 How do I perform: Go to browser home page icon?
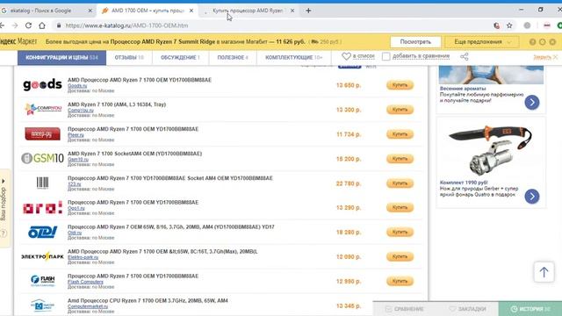(42, 25)
